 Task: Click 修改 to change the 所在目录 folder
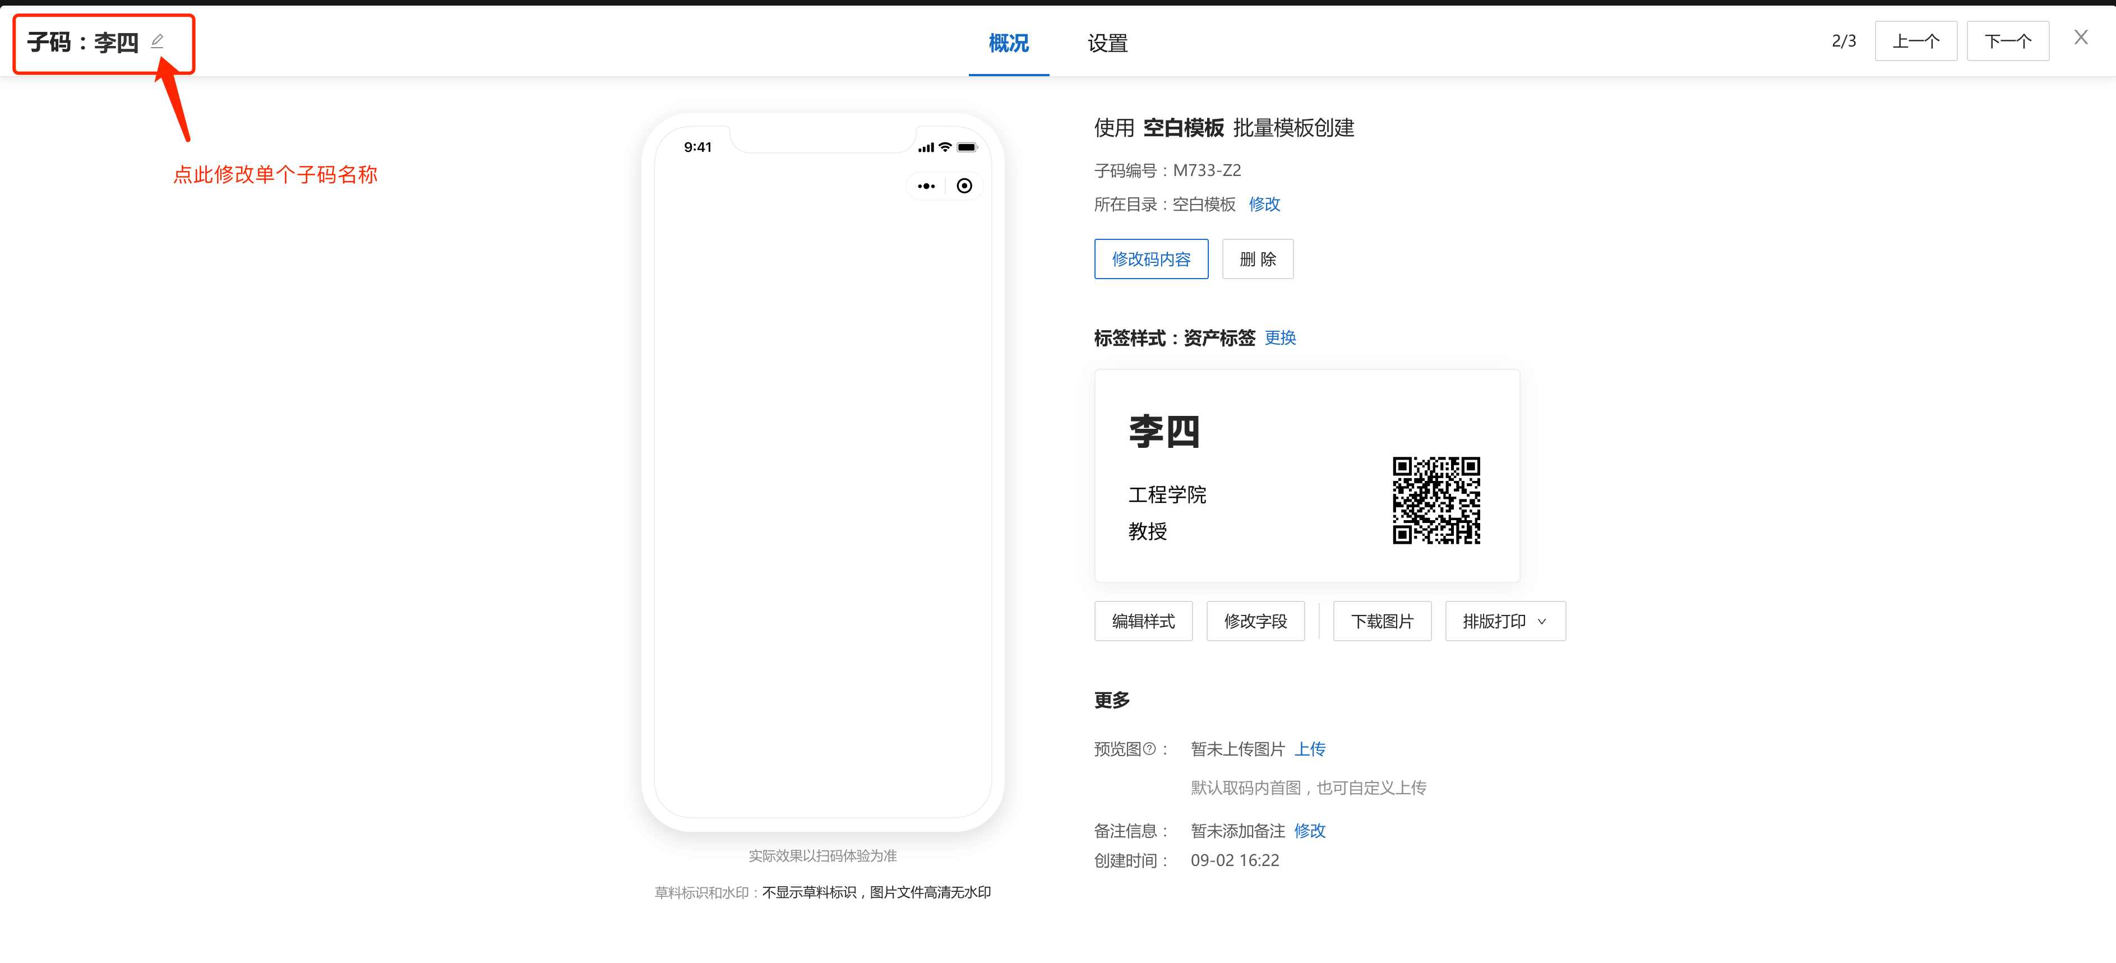pos(1264,205)
